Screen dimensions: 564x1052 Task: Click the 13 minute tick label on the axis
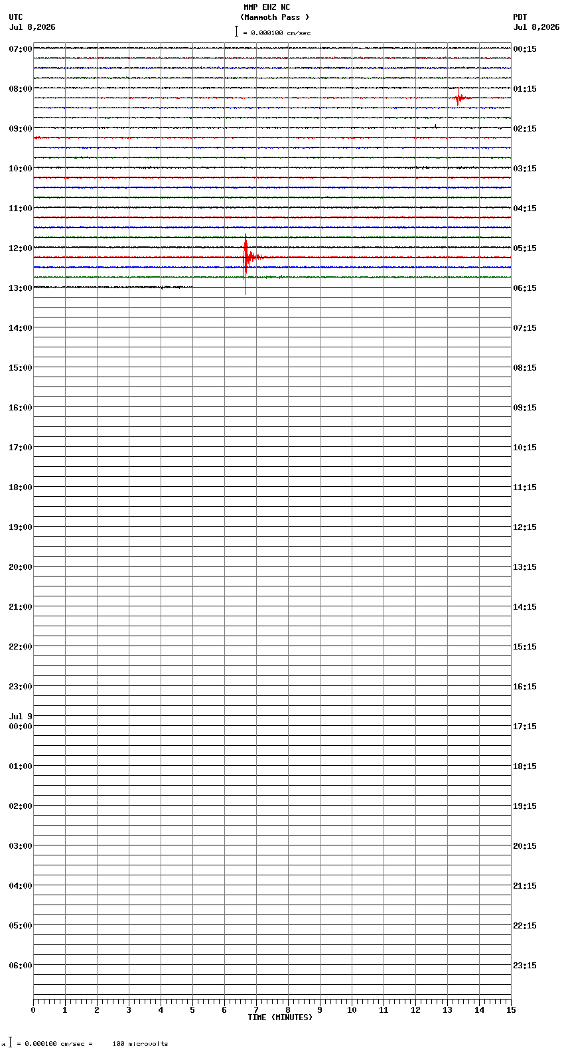[447, 1010]
